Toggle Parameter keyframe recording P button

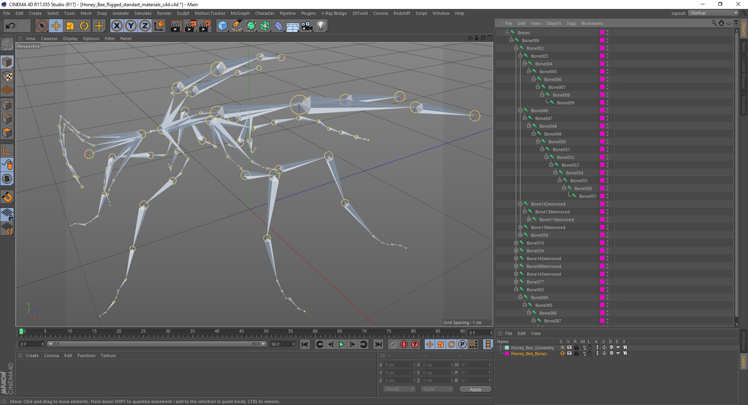coord(462,344)
